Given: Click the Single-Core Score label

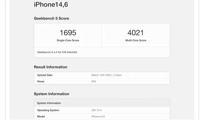Looking at the screenshot, I should (x=68, y=40).
